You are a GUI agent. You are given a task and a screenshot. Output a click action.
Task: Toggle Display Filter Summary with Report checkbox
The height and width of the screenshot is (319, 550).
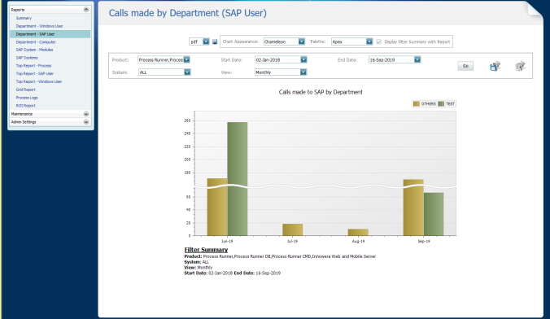(379, 42)
